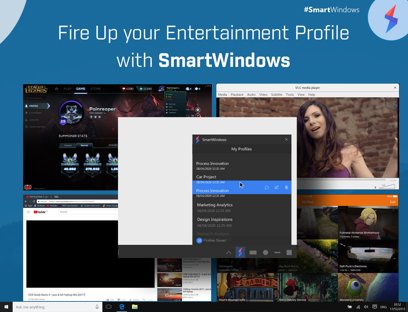
Task: Adjust the VLC volume slider
Action: click(x=387, y=187)
